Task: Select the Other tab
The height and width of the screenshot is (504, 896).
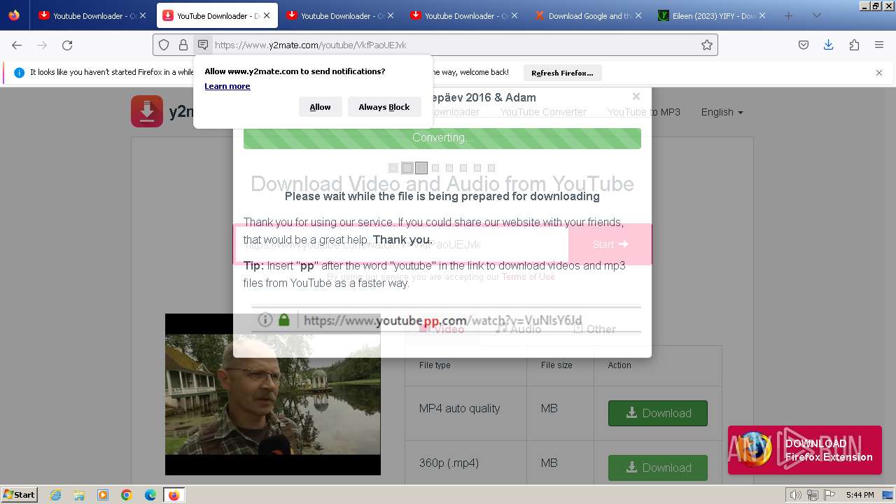Action: point(595,329)
